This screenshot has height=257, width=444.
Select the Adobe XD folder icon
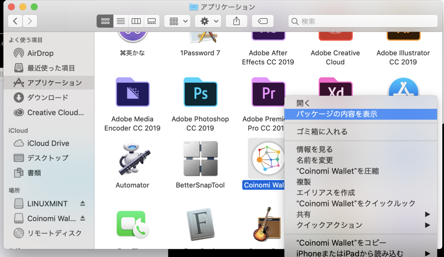(336, 87)
